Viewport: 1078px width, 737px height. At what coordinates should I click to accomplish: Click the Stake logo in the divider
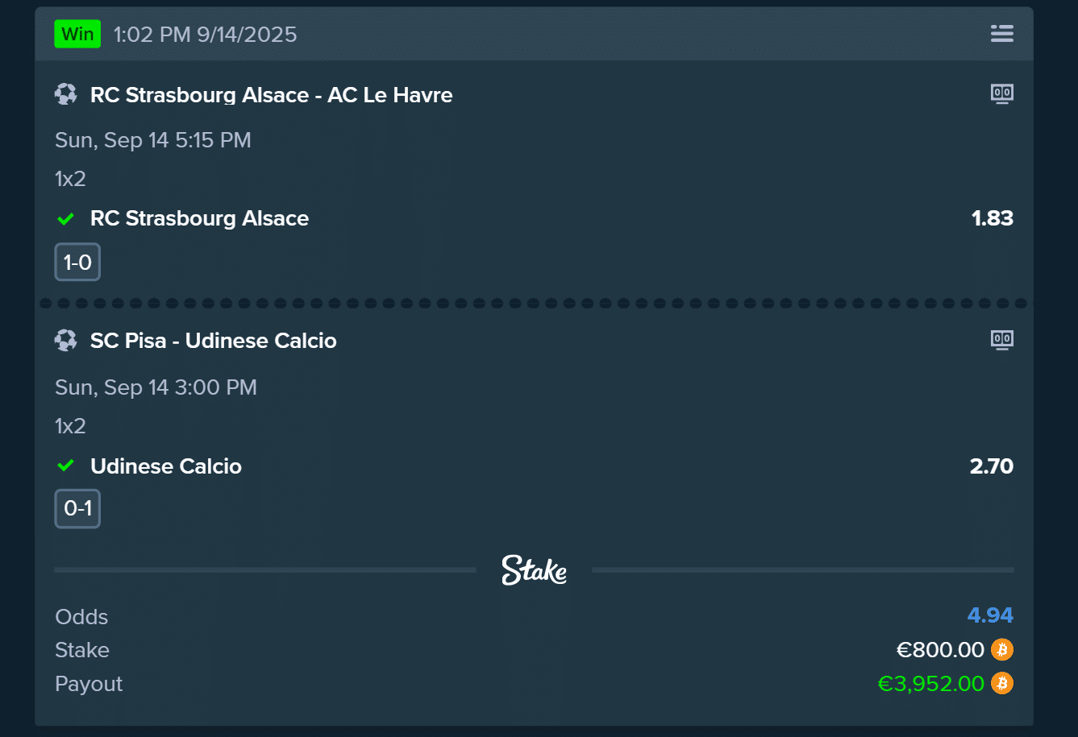534,570
